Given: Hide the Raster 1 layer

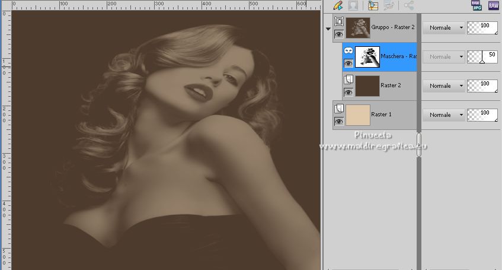Looking at the screenshot, I should pos(339,122).
